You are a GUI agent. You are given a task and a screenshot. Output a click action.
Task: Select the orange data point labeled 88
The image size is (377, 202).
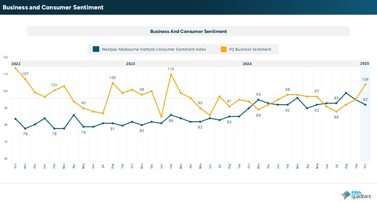[336, 112]
